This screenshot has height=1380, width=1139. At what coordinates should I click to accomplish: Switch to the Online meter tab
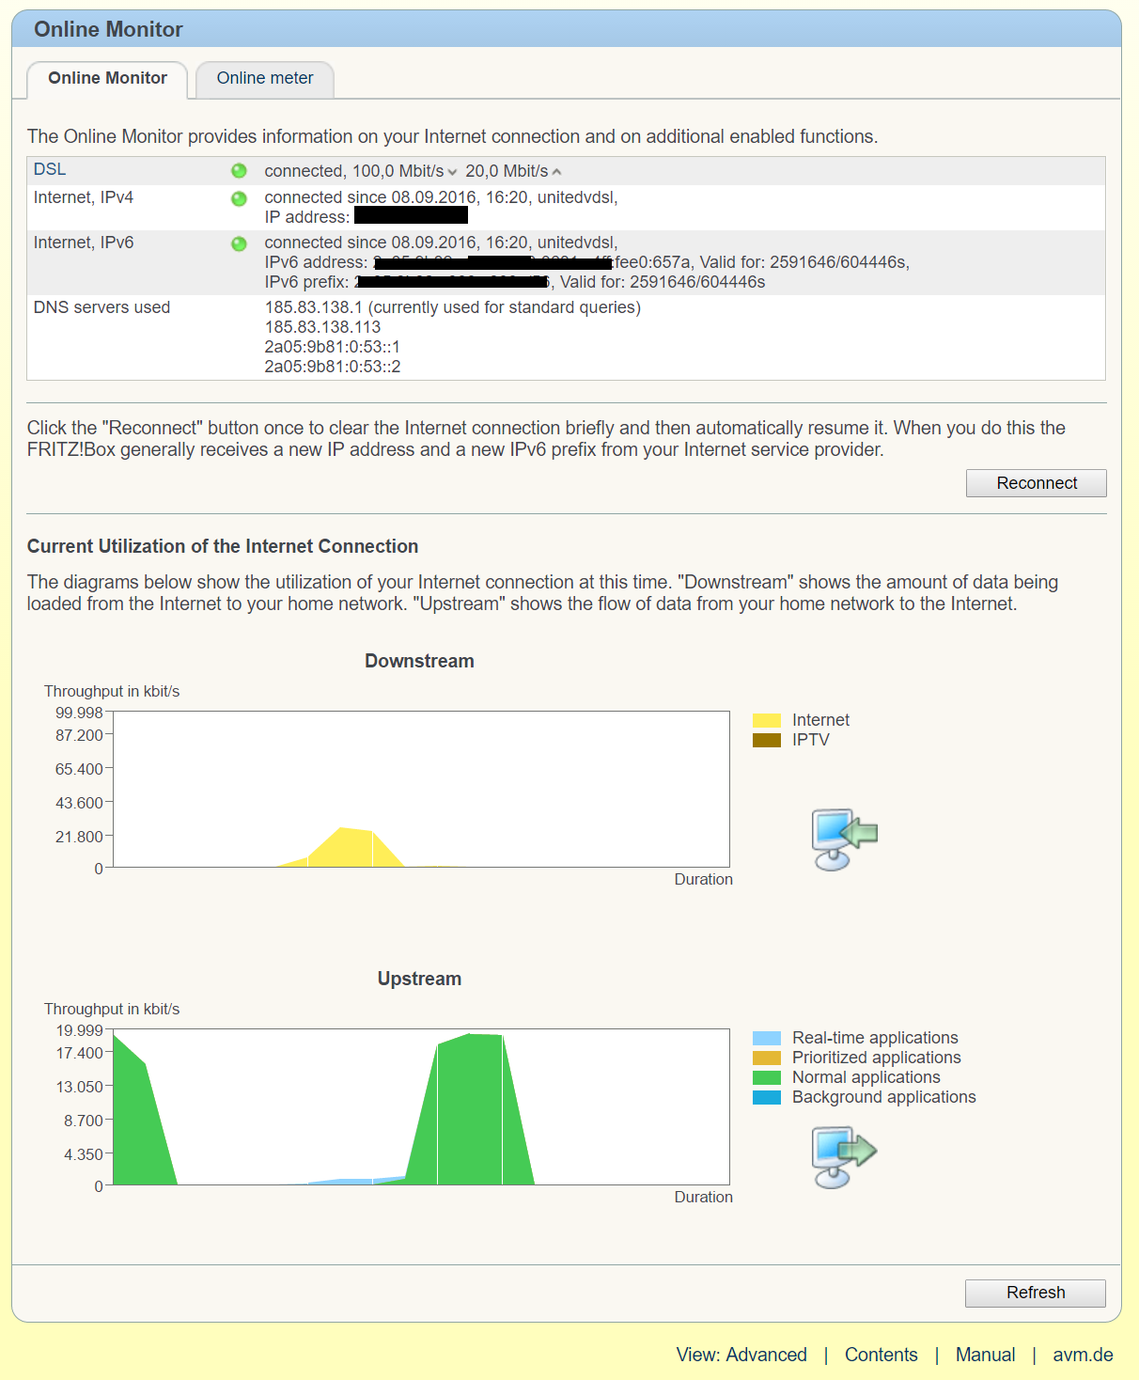coord(265,79)
